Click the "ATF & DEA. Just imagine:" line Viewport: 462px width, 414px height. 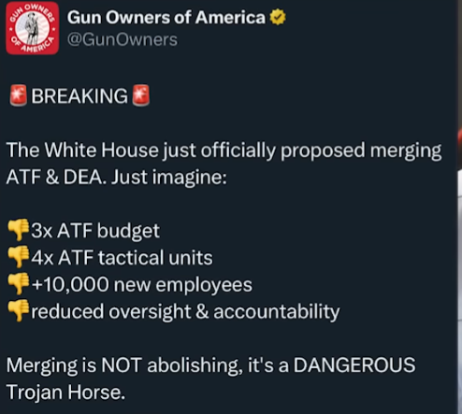116,178
